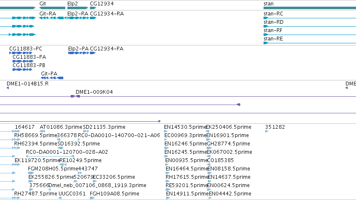
Task: Click the 351282 EST label
Action: click(x=275, y=127)
